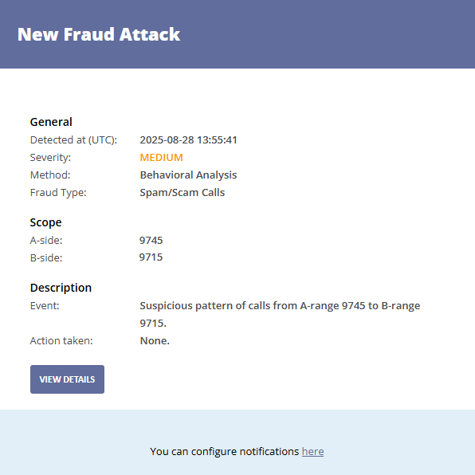The width and height of the screenshot is (475, 475).
Task: Click the detected timestamp 2025-08-28 13:55:41
Action: coord(188,140)
